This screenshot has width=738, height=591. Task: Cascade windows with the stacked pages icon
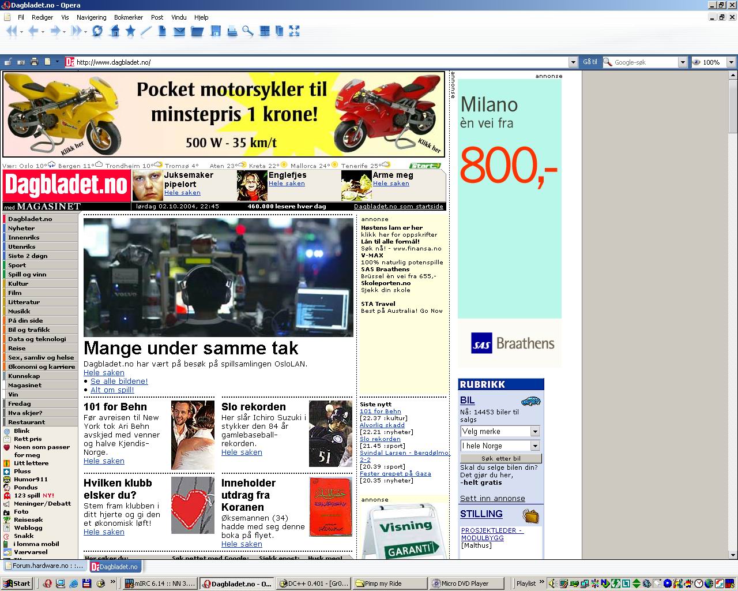point(280,31)
